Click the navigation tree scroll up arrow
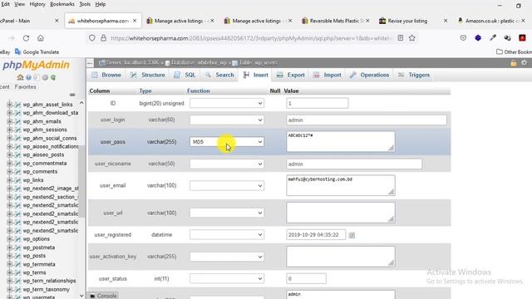 pyautogui.click(x=81, y=103)
